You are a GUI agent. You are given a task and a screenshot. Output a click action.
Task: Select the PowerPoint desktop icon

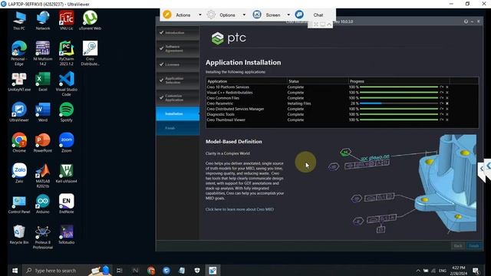(43, 143)
